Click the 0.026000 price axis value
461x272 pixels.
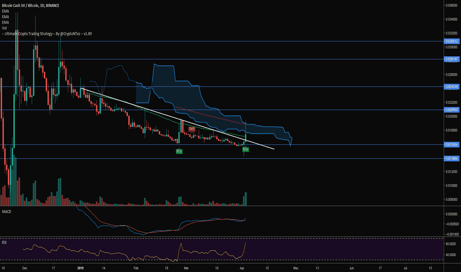point(452,75)
